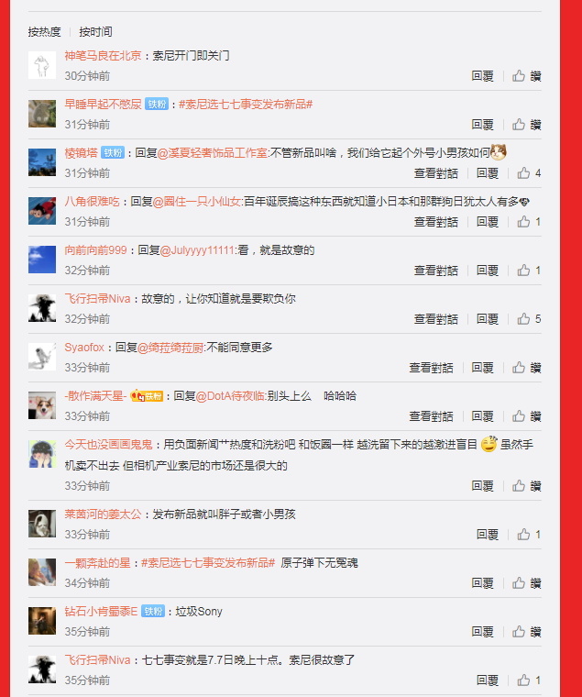Image resolution: width=582 pixels, height=697 pixels.
Task: Open 查看對話 on -散作满天星-'s comment
Action: [431, 416]
